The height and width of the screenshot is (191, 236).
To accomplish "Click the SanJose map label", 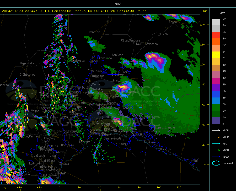I will pos(117,55).
